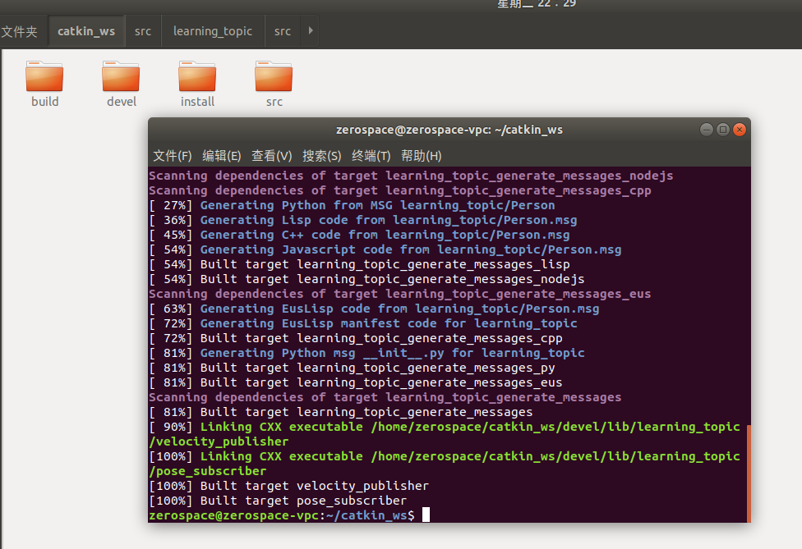Open the terminal 文件(F) menu
802x549 pixels.
click(x=173, y=156)
